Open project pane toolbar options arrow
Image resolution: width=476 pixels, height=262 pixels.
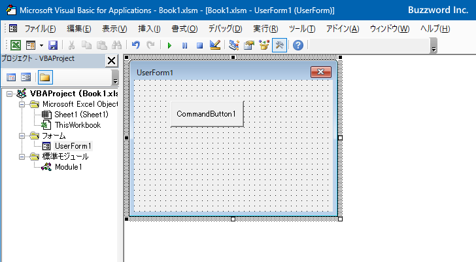click(115, 77)
